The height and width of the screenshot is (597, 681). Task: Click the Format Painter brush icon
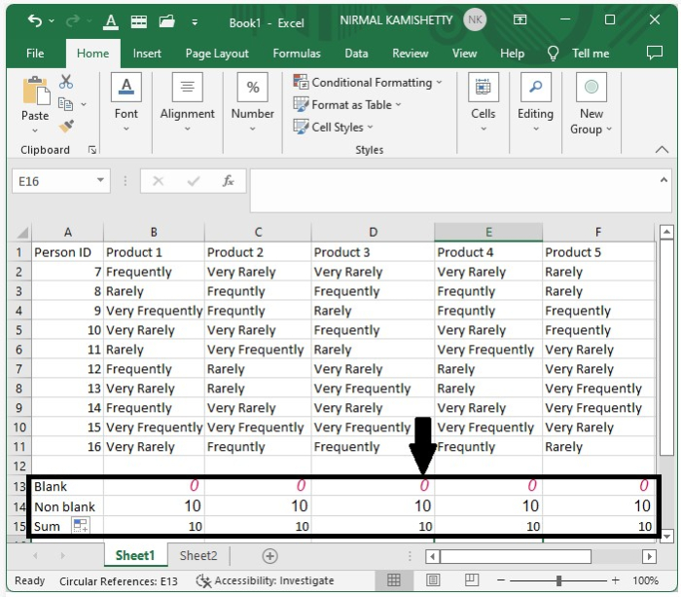pos(66,126)
